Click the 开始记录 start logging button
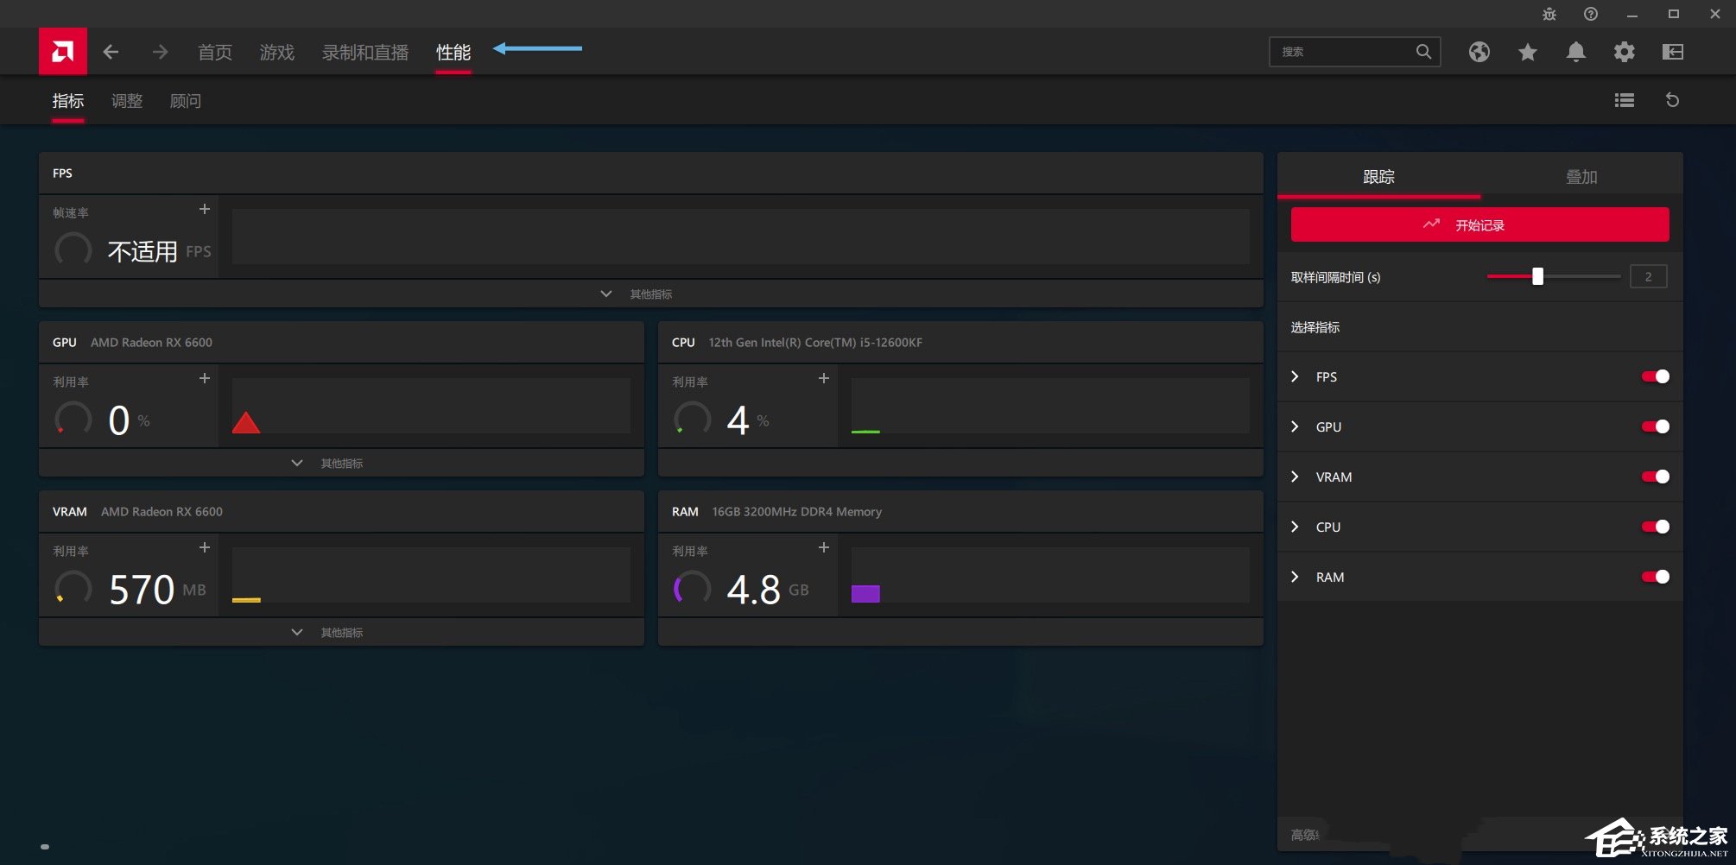Image resolution: width=1736 pixels, height=865 pixels. 1479,224
